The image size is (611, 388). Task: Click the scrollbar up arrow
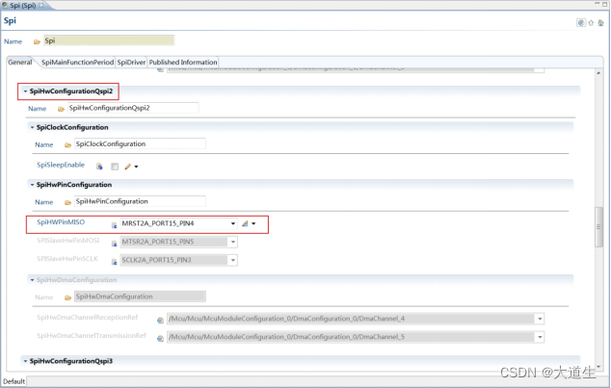point(598,73)
